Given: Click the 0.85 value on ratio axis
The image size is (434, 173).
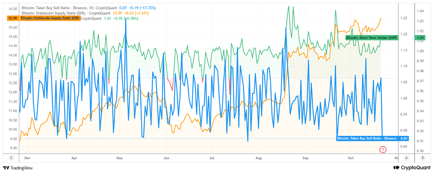Looking at the screenshot, I should [404, 146].
